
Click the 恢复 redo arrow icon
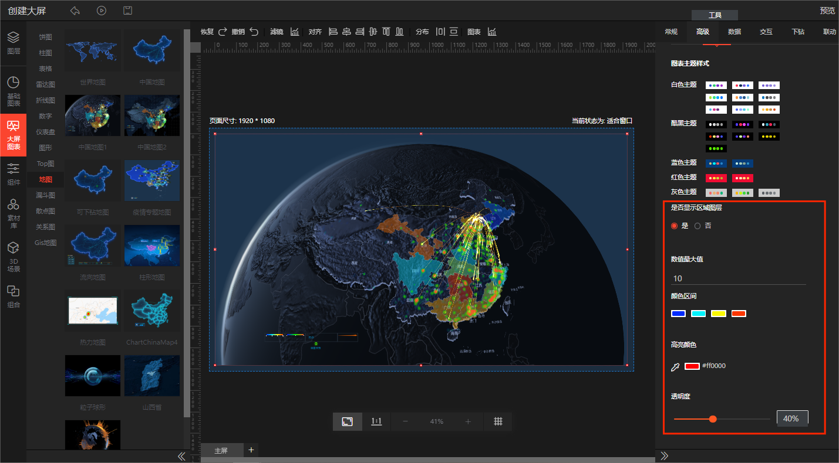[x=223, y=32]
